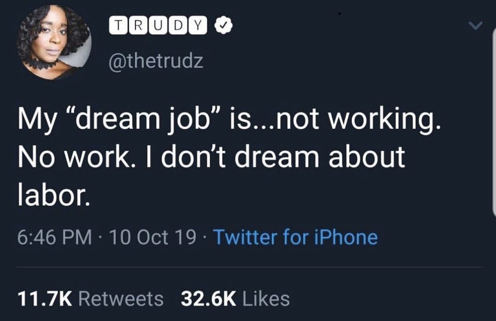The height and width of the screenshot is (321, 496).
Task: Select the 'T' tile in the TRUDY nameplate
Action: tap(118, 24)
